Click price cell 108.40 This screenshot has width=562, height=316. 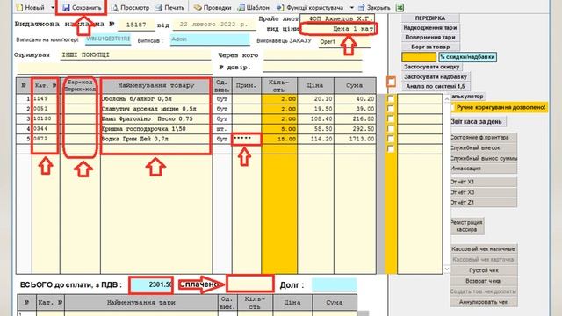coord(316,118)
